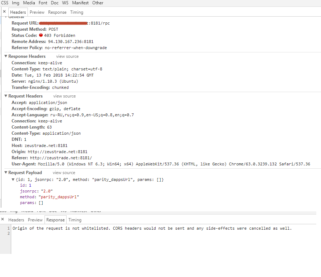Switch to Response tab in upper panel
321x277 pixels.
tap(57, 12)
